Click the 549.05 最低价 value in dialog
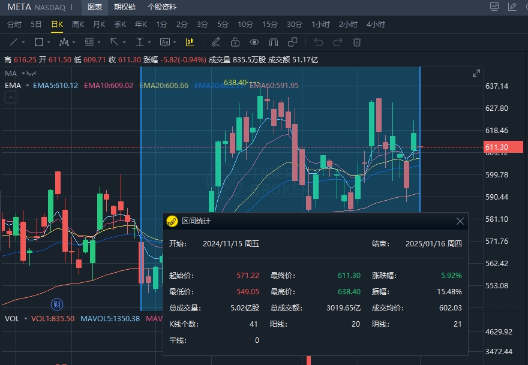 pos(248,292)
